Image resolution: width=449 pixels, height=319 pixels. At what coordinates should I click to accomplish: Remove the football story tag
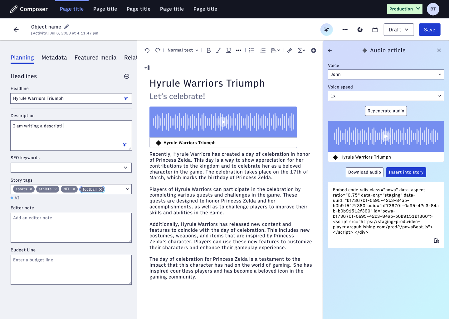tap(100, 189)
